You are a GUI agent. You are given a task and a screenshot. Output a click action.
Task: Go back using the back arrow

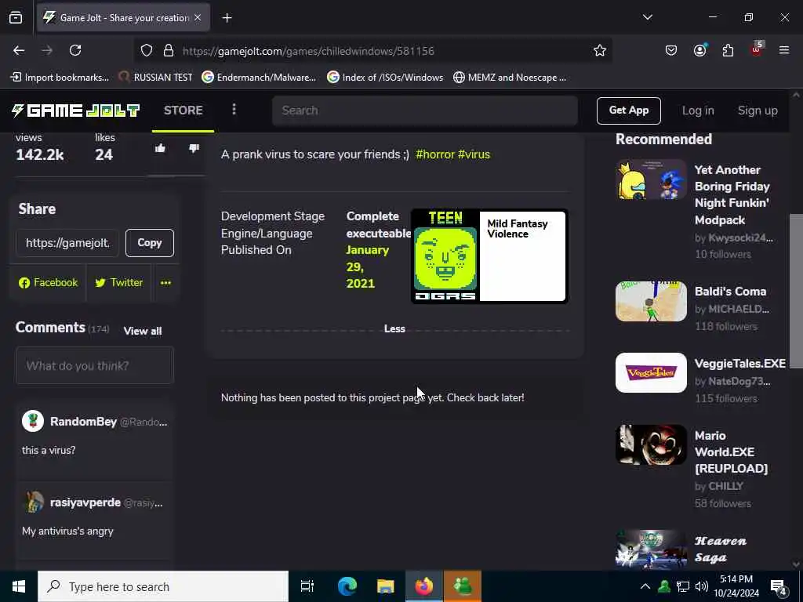19,50
